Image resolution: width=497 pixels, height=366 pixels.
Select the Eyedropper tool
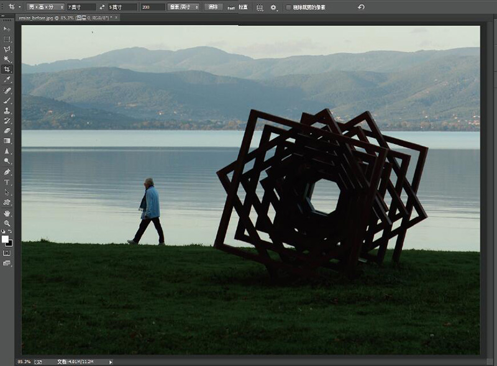(7, 80)
